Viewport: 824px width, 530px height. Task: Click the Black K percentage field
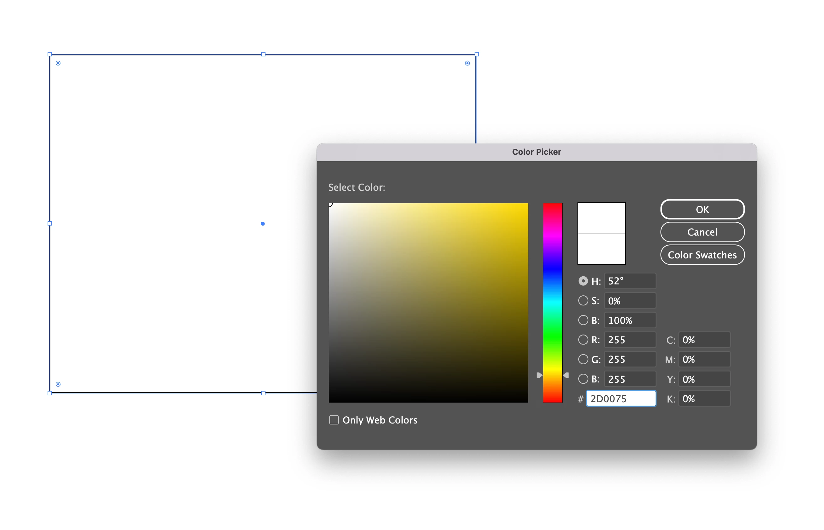(x=704, y=398)
